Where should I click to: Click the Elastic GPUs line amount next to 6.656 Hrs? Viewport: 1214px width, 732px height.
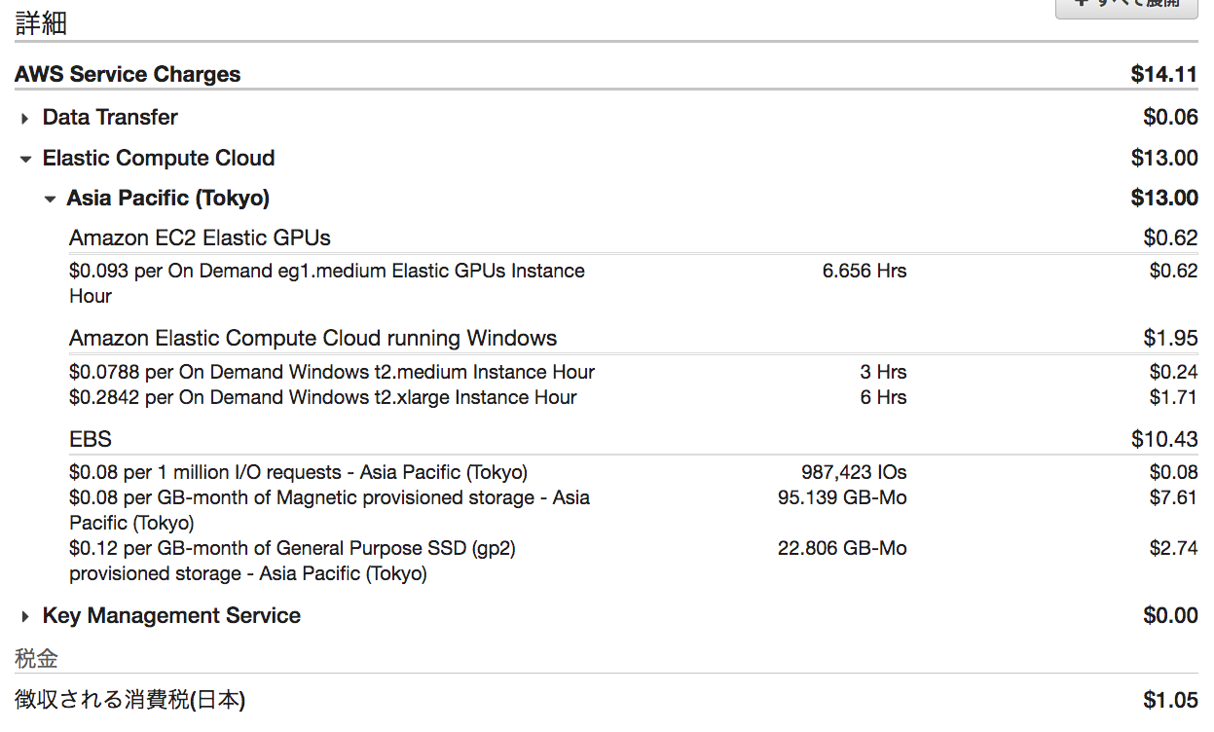[x=1173, y=272]
